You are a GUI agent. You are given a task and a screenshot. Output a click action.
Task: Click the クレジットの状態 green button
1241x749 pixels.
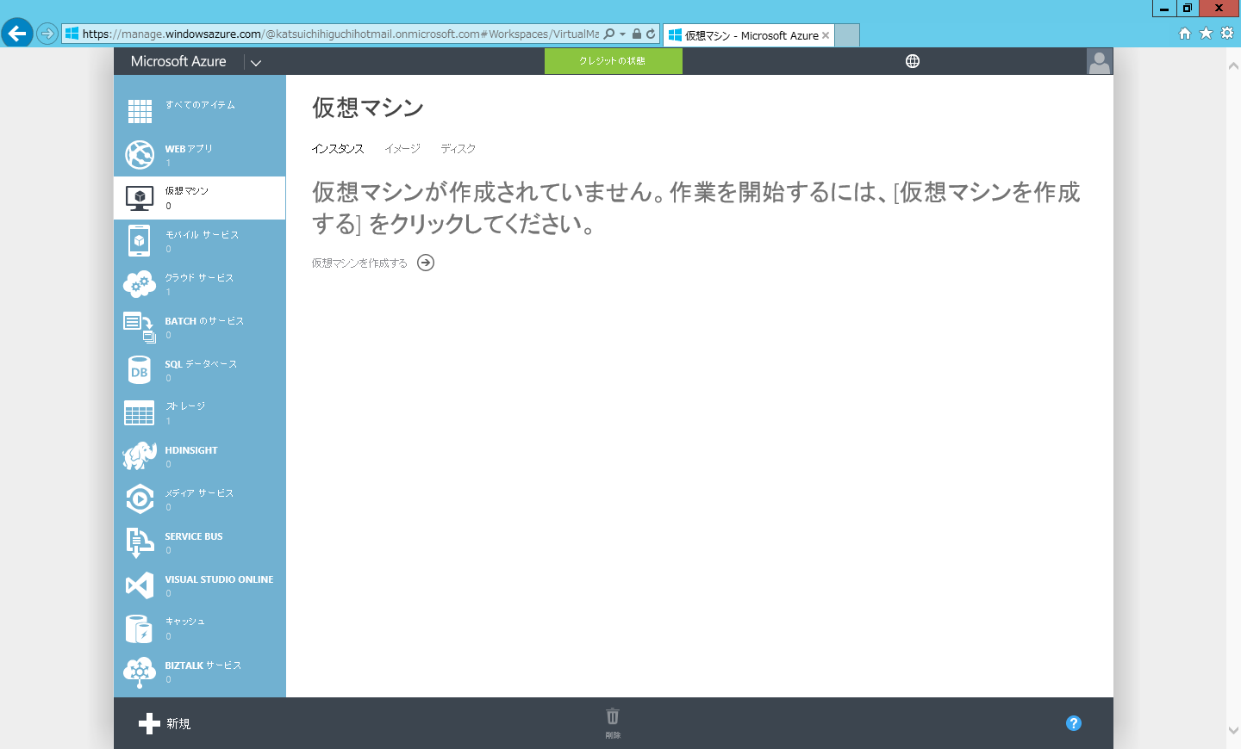click(614, 61)
